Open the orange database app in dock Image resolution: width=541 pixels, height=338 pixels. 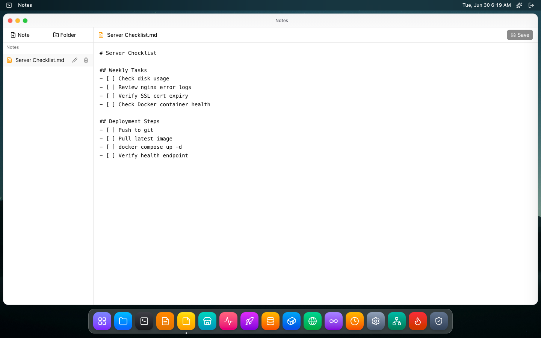(x=270, y=321)
